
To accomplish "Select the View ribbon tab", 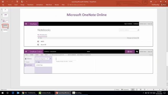I will click(x=63, y=5).
